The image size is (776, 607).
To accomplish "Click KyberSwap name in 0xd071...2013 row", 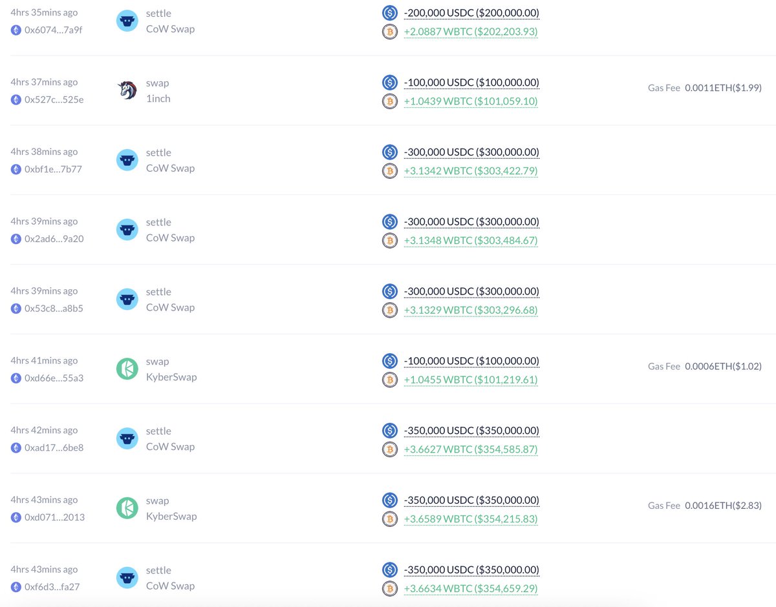I will coord(171,517).
